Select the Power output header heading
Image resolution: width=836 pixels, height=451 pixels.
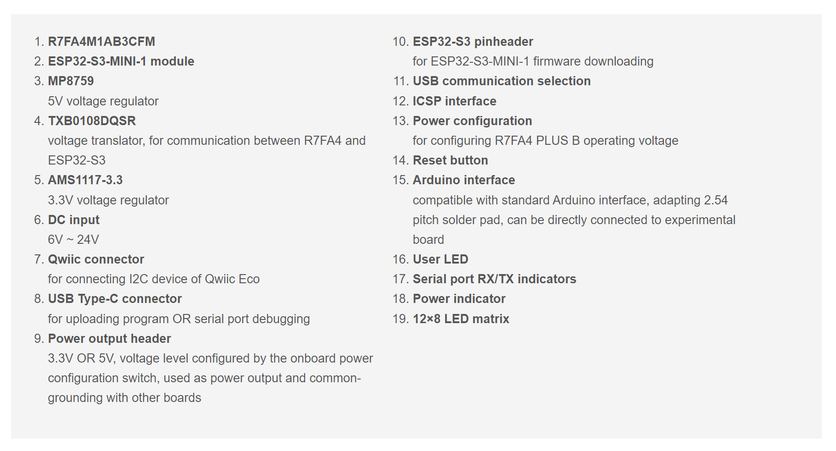tap(109, 339)
